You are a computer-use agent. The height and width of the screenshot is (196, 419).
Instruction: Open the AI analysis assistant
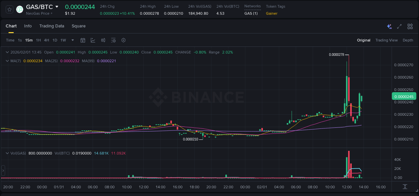(x=389, y=26)
